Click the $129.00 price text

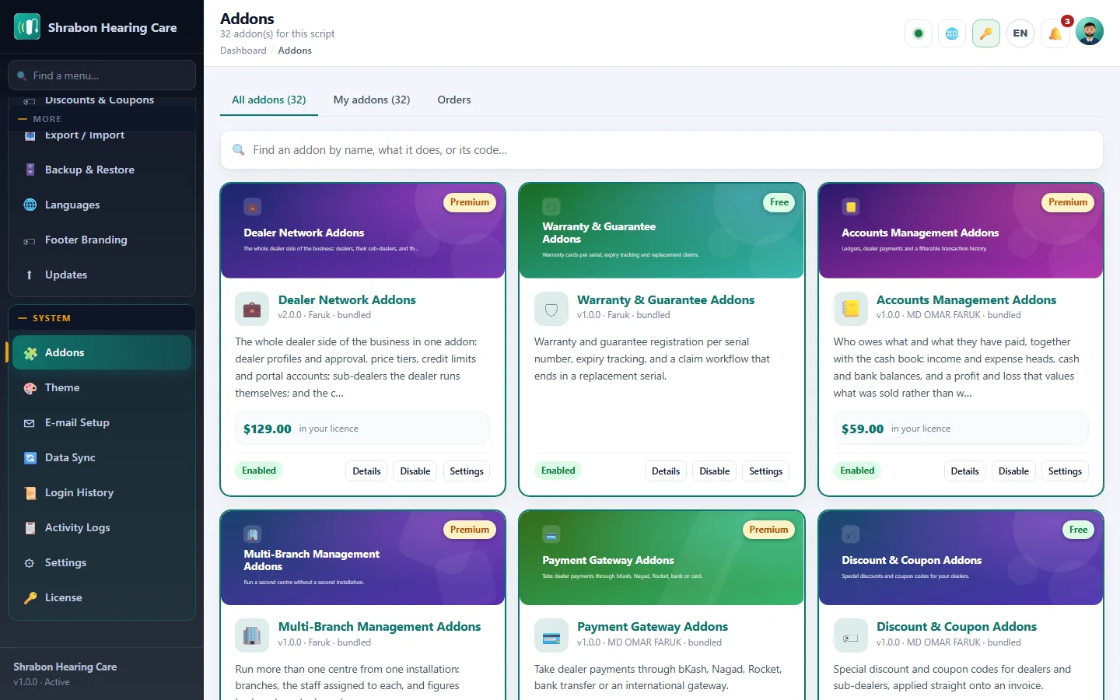point(268,429)
